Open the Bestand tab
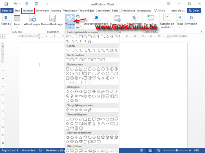The height and width of the screenshot is (153, 205). pyautogui.click(x=7, y=11)
